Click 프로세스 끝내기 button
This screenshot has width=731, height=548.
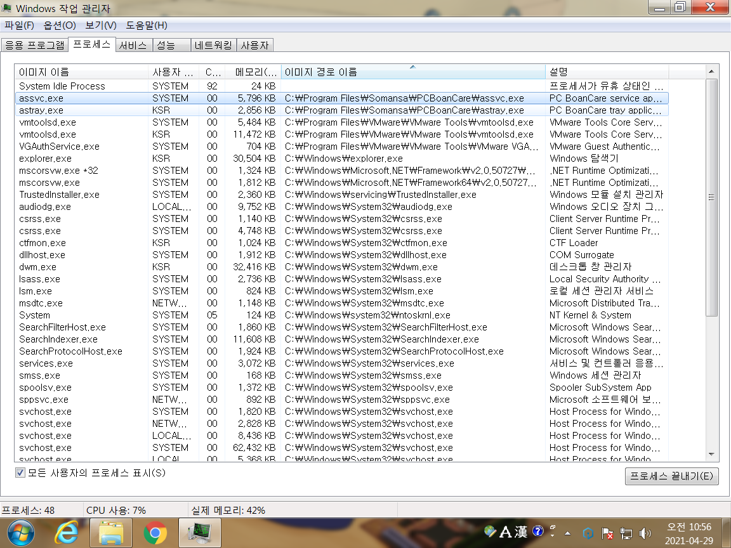coord(671,476)
